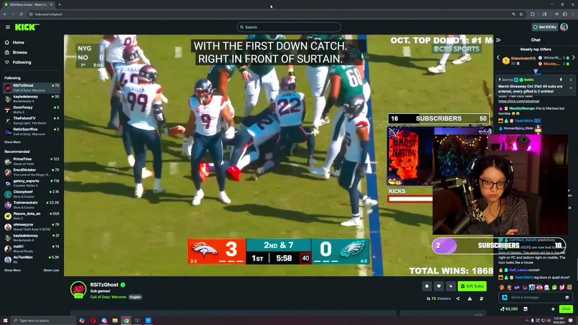Click the 72 Viewers count
Screen dimensions: 578x325
tap(439, 298)
